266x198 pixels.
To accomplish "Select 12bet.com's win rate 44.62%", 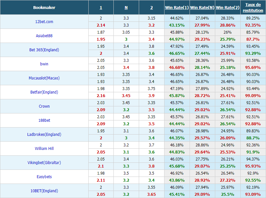I will coord(177,18).
